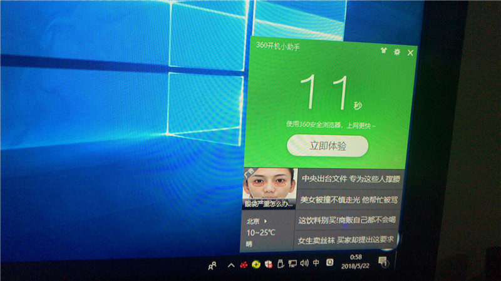The image size is (501, 281).
Task: Open headline 女生卖丝袜 买家却提出这要求
Action: click(x=346, y=240)
